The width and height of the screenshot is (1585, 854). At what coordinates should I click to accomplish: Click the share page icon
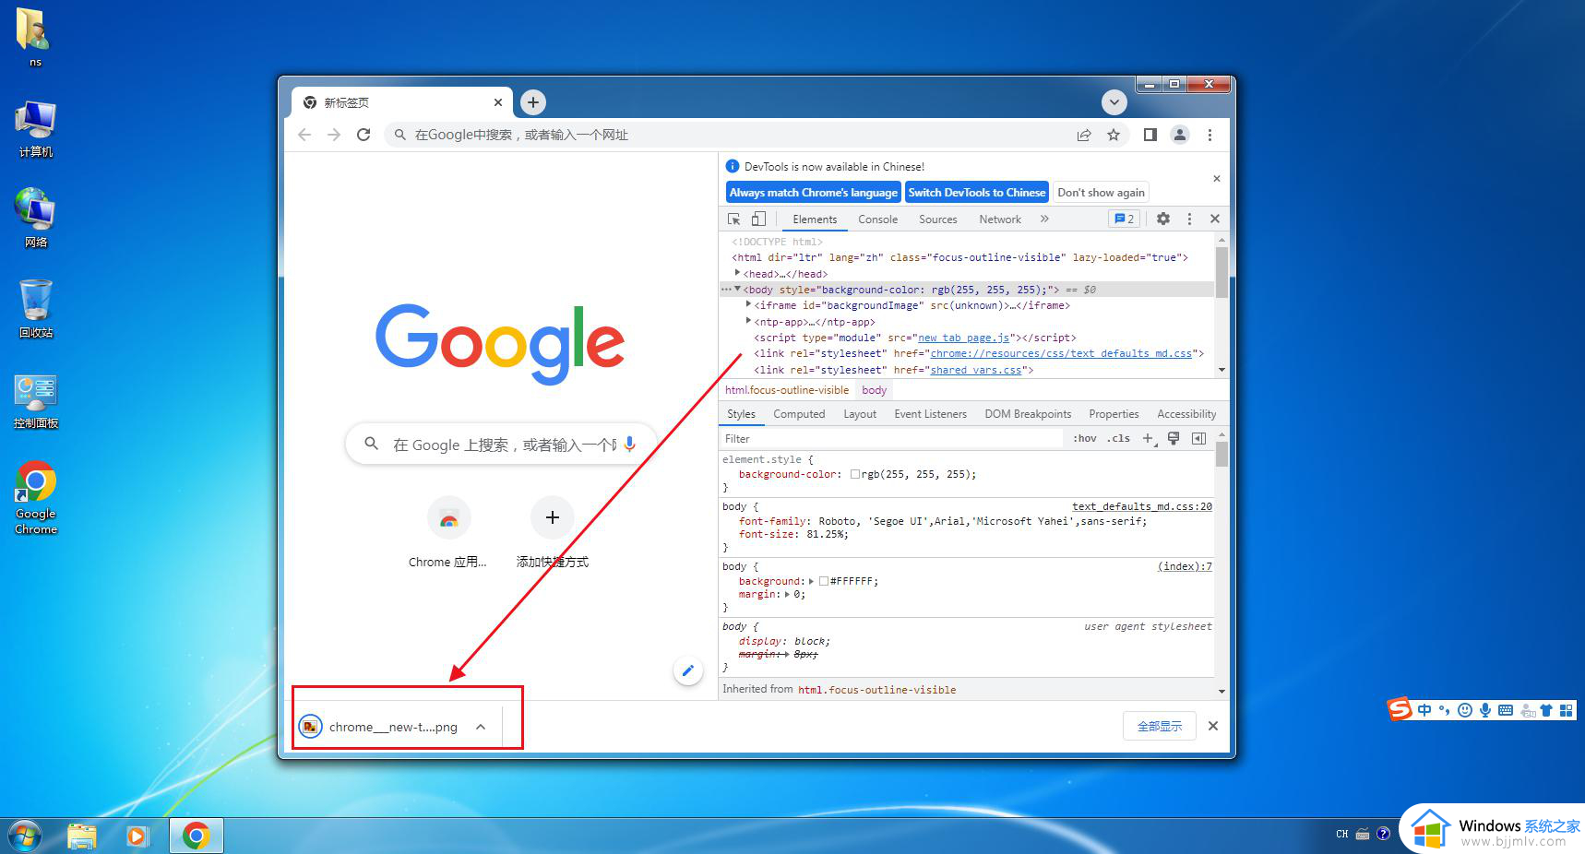click(1084, 135)
